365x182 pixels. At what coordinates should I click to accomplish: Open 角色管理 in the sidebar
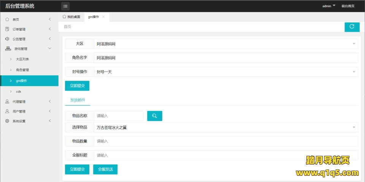22,70
